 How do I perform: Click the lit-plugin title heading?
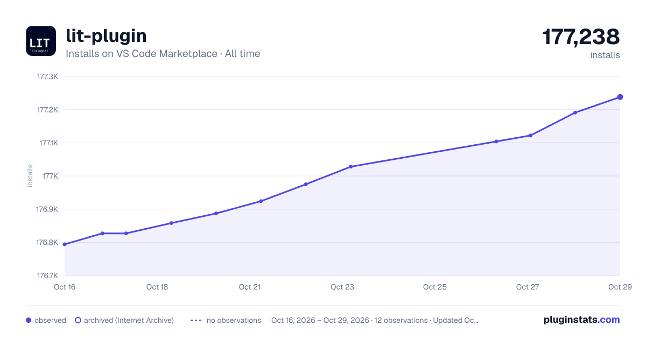pyautogui.click(x=106, y=36)
